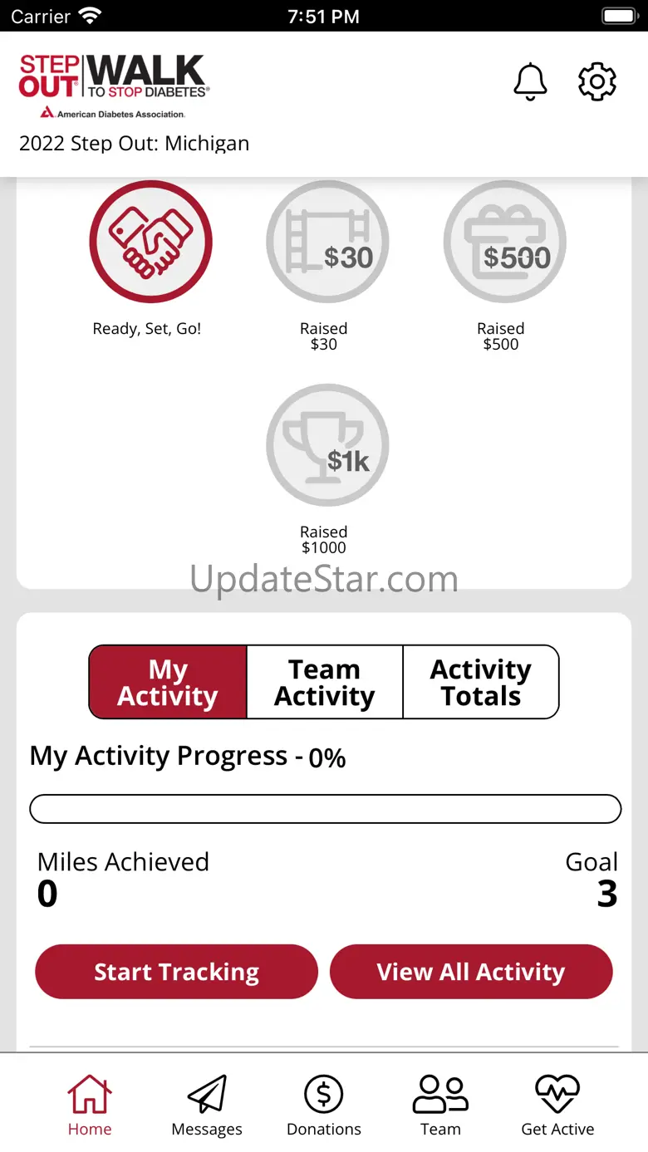Screen dimensions: 648x1152
Task: Select the Raised $30 badge icon
Action: tap(327, 242)
